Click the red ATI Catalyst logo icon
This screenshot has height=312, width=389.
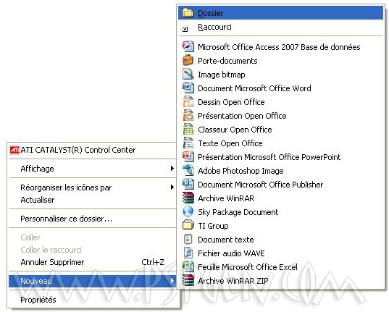click(x=14, y=150)
